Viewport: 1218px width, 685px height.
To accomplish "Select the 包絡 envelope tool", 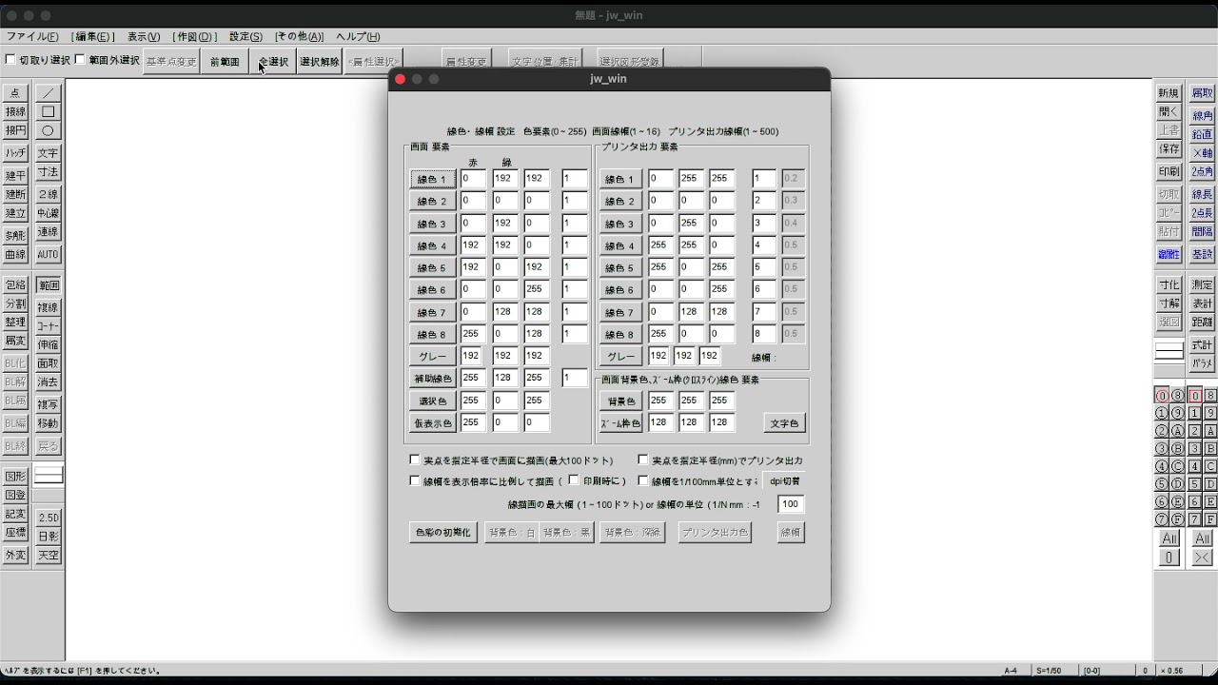I will (15, 285).
